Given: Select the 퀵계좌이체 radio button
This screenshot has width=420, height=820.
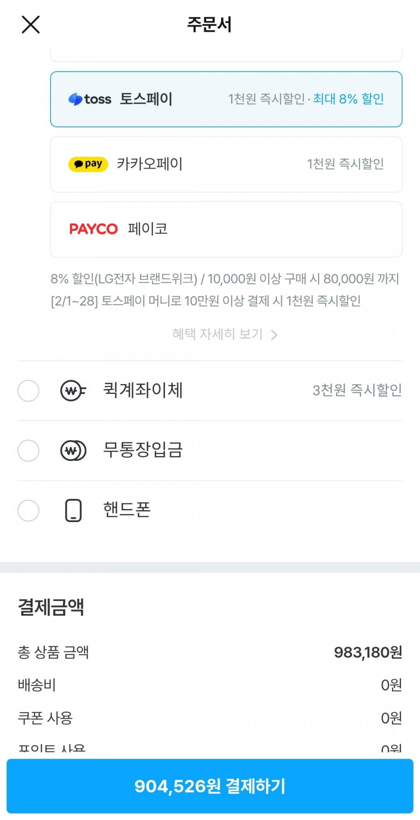Looking at the screenshot, I should (x=28, y=391).
